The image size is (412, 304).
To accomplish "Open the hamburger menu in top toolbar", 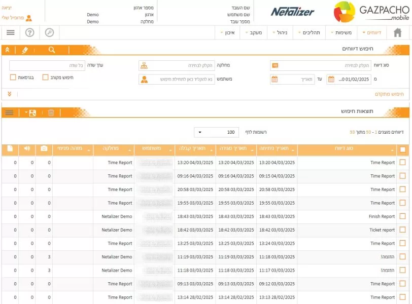I will pyautogui.click(x=11, y=32).
